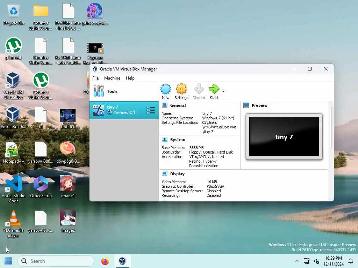Select the image2 desktop file
358x268 pixels.
pyautogui.click(x=68, y=222)
